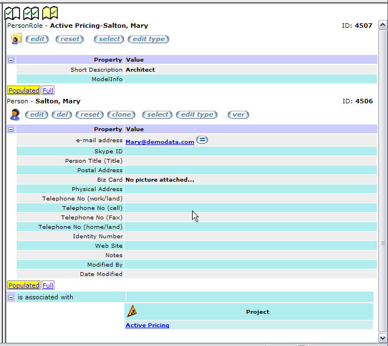Collapse the Person property table

(x=11, y=129)
